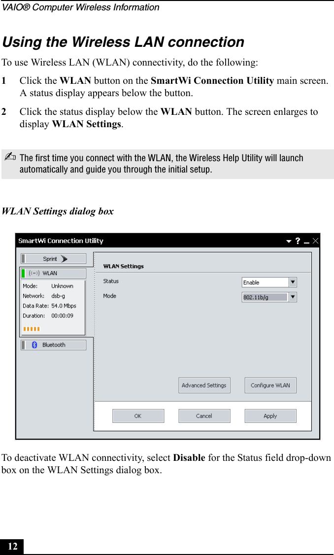The image size is (334, 555).
Task: Click the WLAN status display panel
Action: click(x=53, y=307)
